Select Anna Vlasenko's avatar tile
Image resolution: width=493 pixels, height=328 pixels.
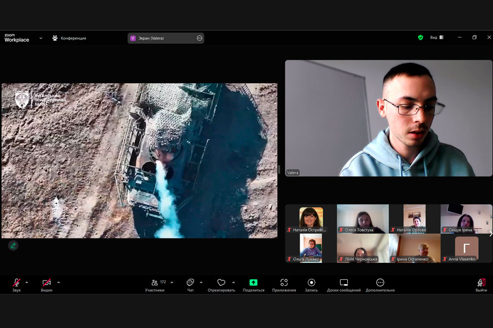pyautogui.click(x=466, y=248)
